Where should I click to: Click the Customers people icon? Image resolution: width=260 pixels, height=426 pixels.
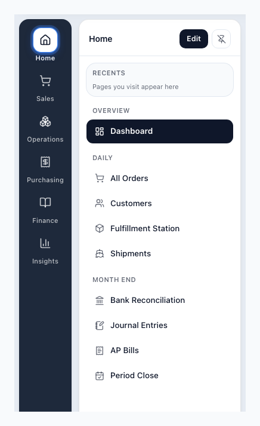(x=100, y=203)
